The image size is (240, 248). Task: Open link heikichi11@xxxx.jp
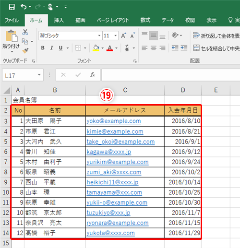point(112,182)
